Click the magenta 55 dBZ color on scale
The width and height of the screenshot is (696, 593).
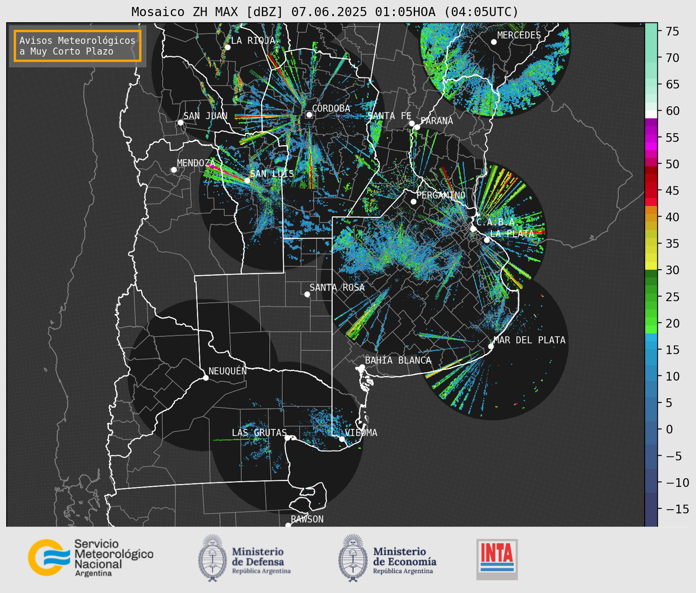tap(651, 137)
